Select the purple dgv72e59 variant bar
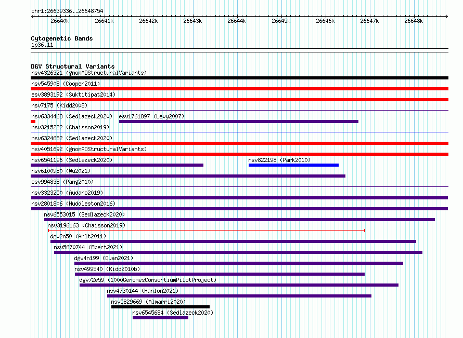 (239, 285)
